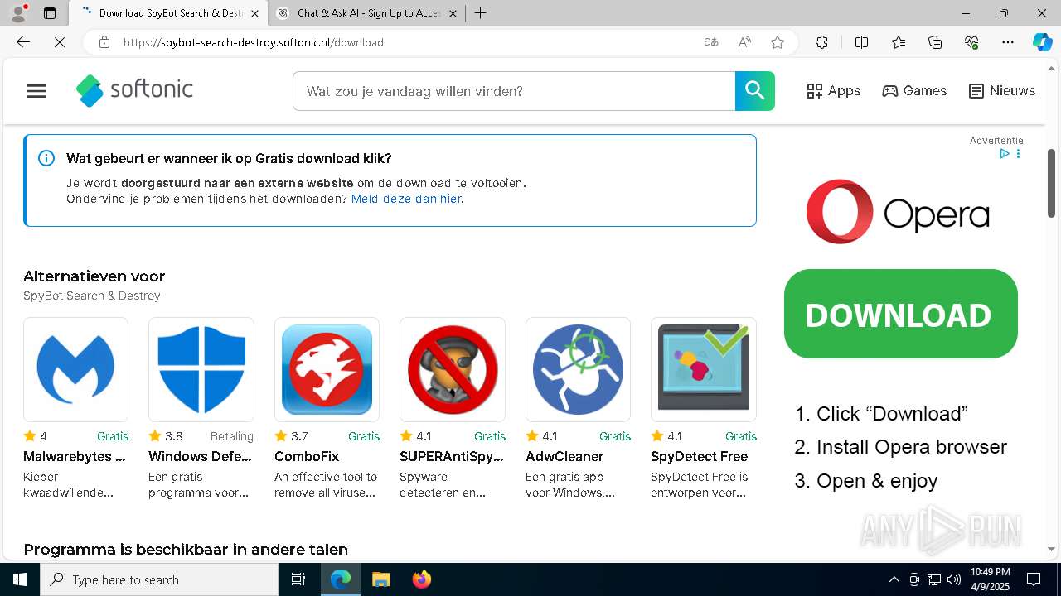Click the Softonic logo
1061x596 pixels.
pyautogui.click(x=134, y=90)
